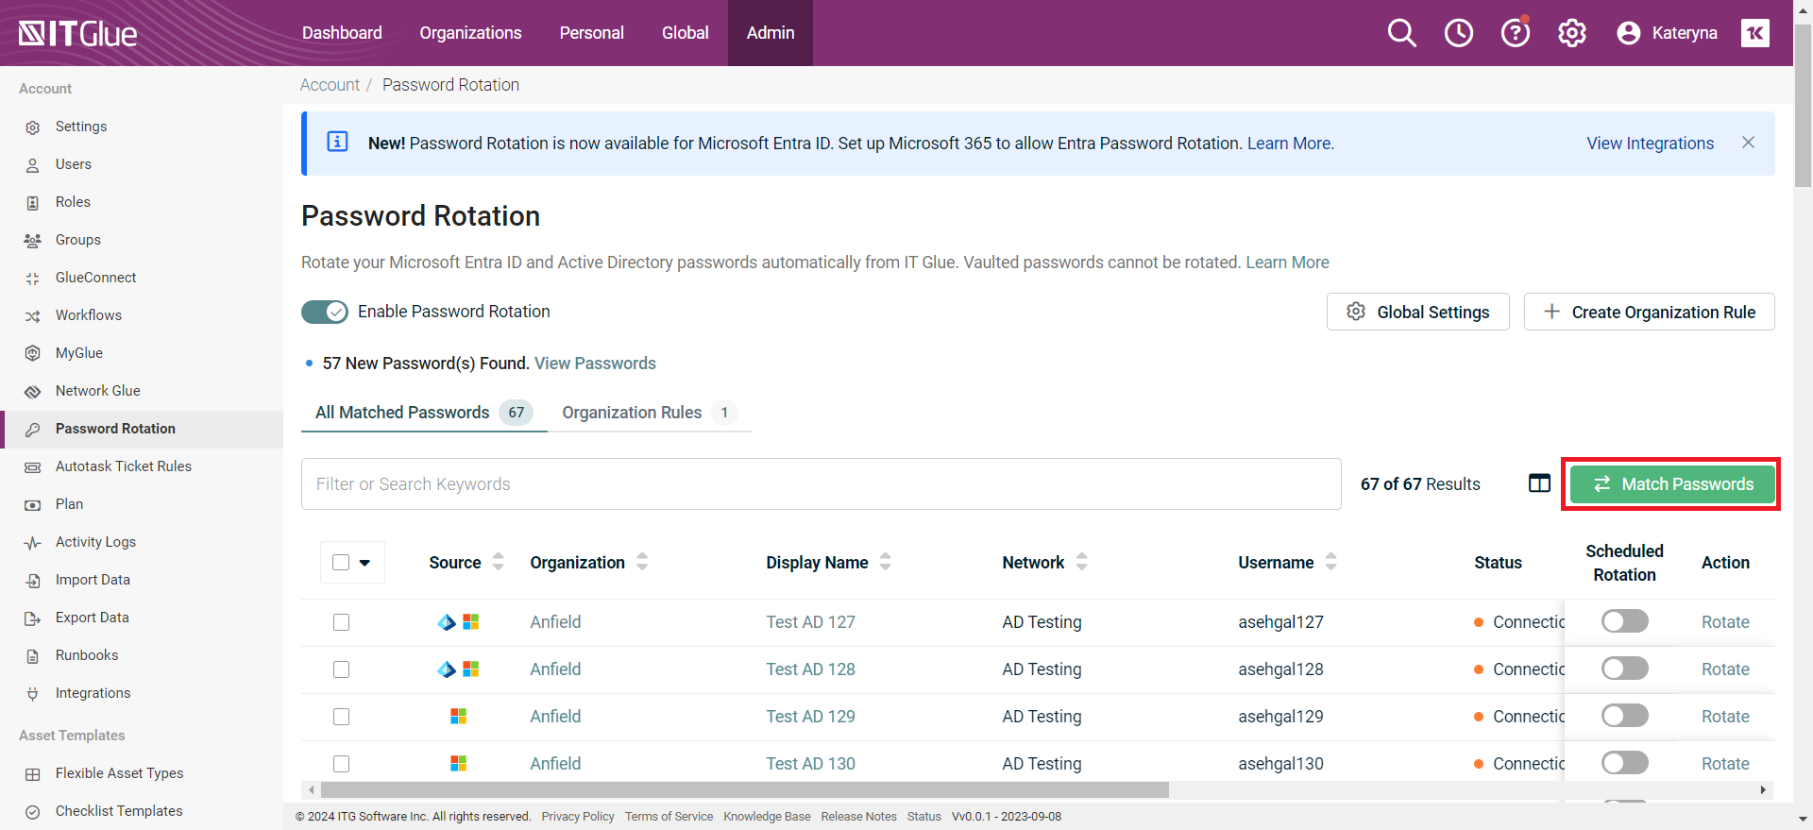Open Runbooks in sidebar
The image size is (1813, 830).
click(87, 655)
